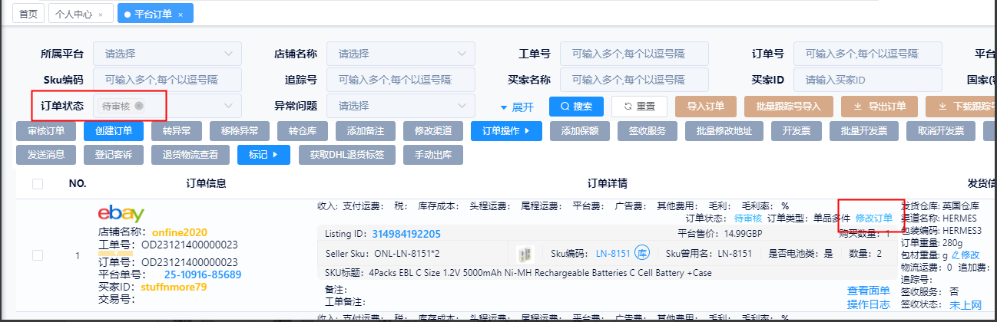Click the 导入订单 button
The width and height of the screenshot is (997, 322).
click(706, 107)
